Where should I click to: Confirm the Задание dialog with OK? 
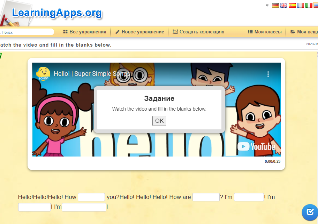coord(159,121)
